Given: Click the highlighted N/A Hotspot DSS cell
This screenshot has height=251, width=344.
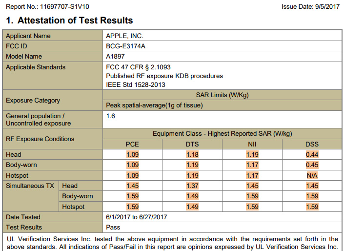Looking at the screenshot, I should tap(312, 175).
